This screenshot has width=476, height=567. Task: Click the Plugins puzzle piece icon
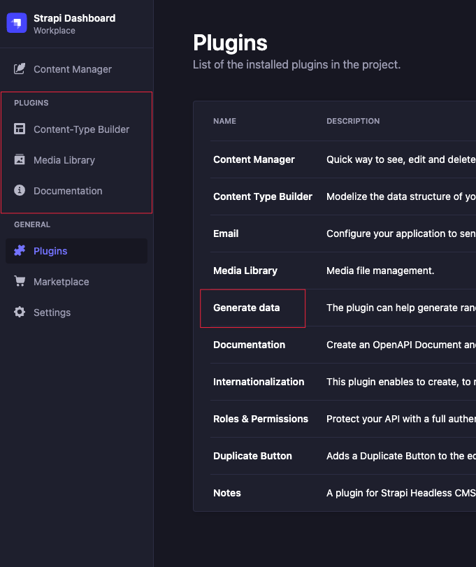pyautogui.click(x=20, y=250)
